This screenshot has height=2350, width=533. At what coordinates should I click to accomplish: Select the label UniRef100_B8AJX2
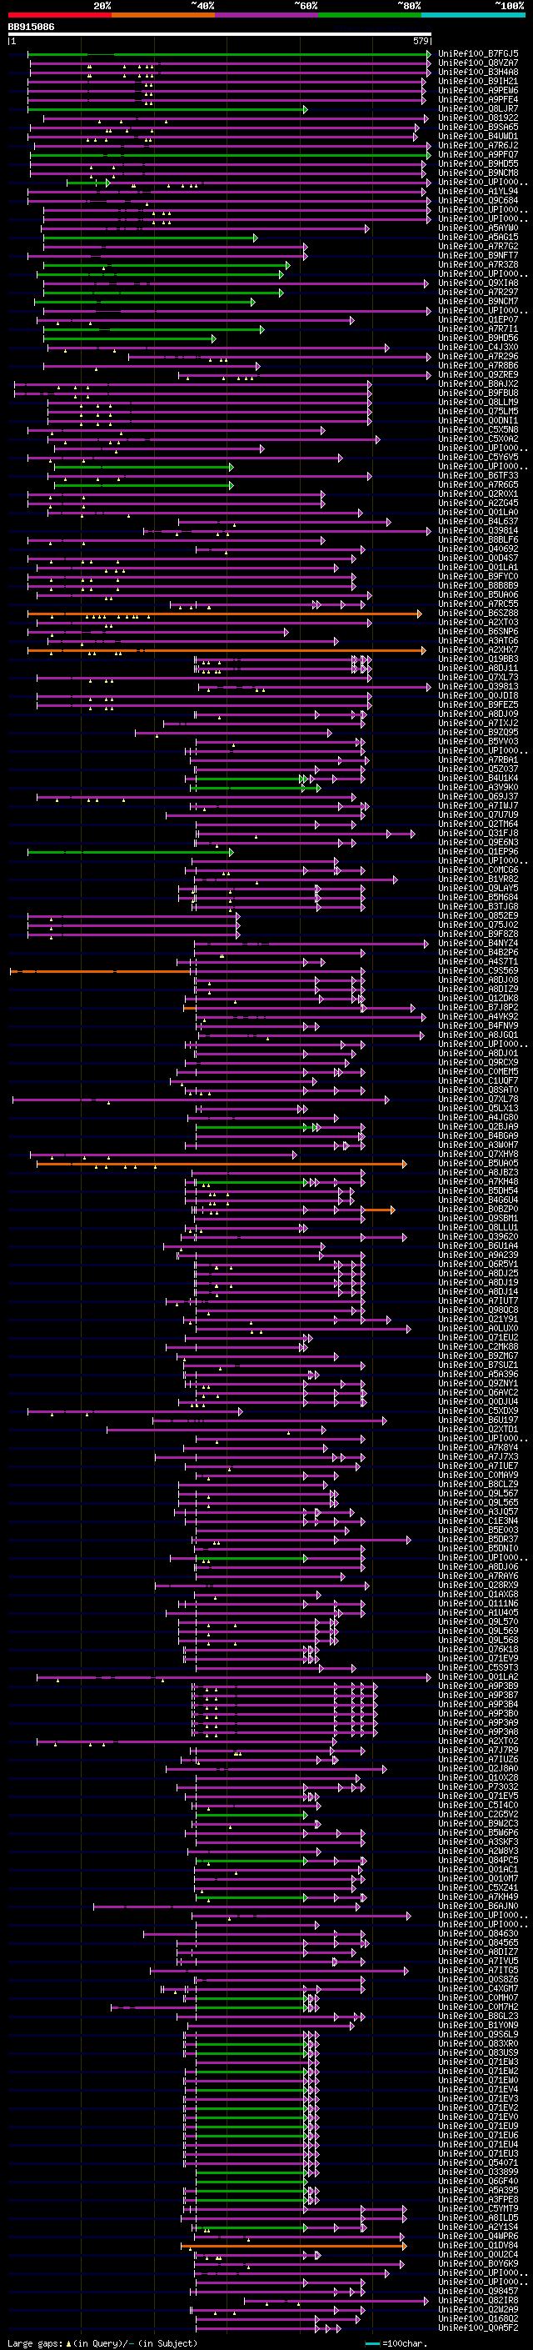[x=478, y=385]
